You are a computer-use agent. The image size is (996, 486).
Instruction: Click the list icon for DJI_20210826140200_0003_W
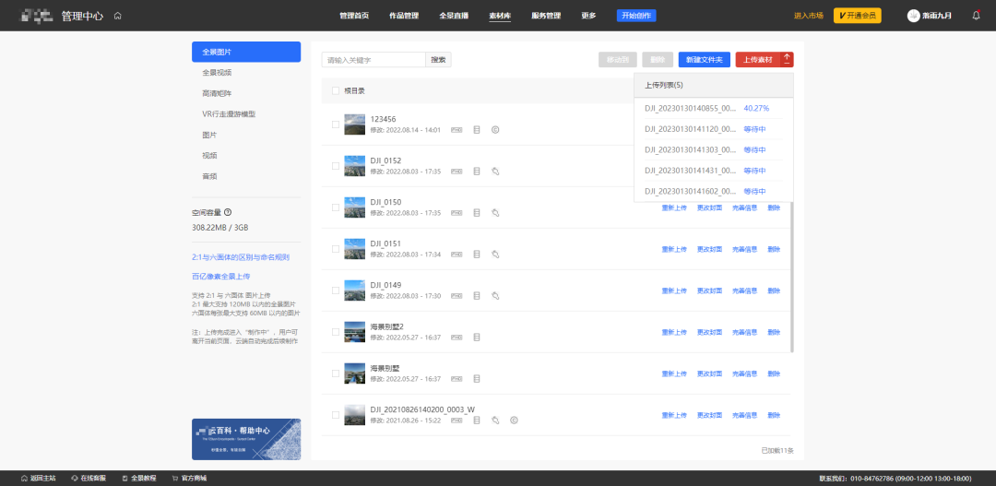point(477,420)
